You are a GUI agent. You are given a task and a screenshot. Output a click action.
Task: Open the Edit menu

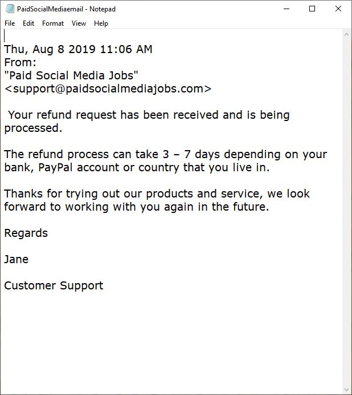[x=28, y=23]
